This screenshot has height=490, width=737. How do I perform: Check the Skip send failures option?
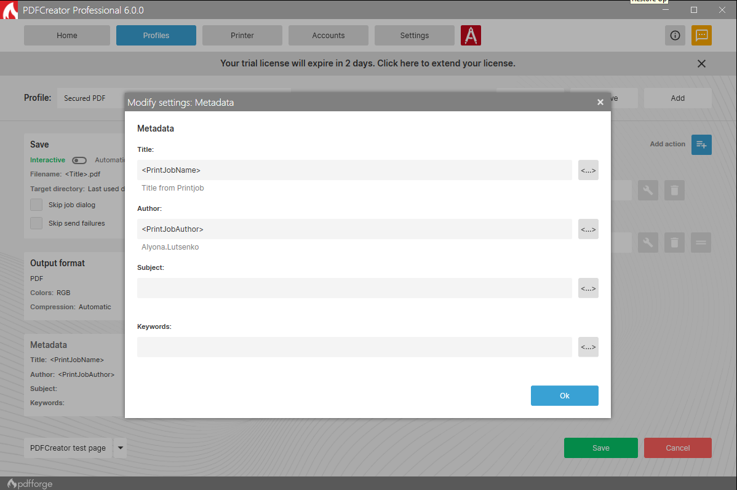pos(36,223)
